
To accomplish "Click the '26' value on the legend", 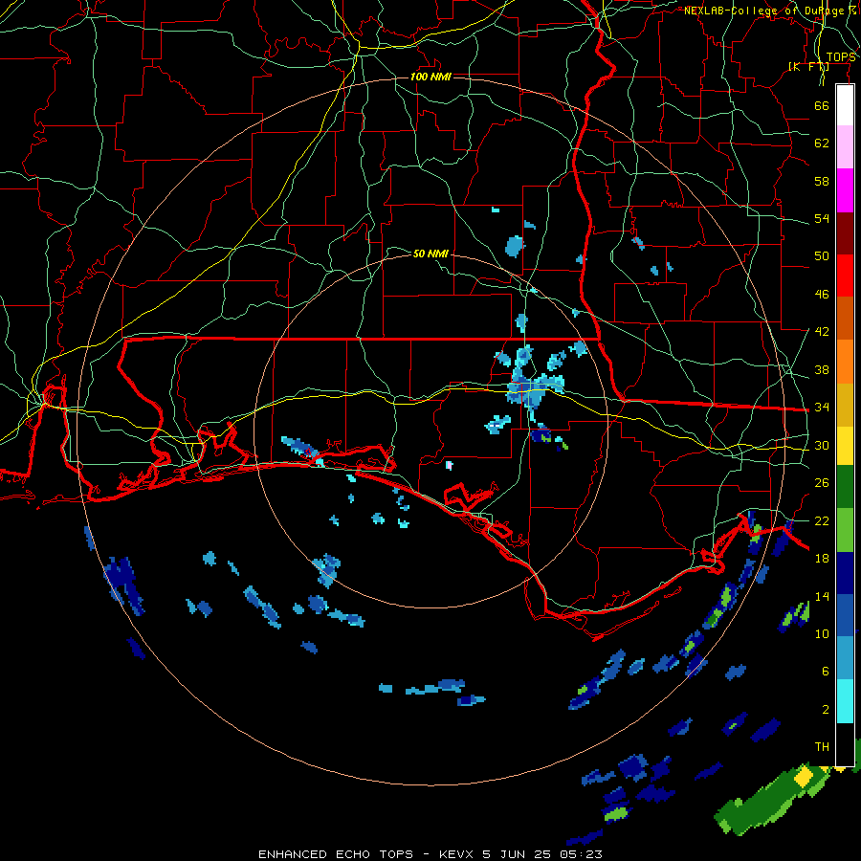I will tap(822, 483).
